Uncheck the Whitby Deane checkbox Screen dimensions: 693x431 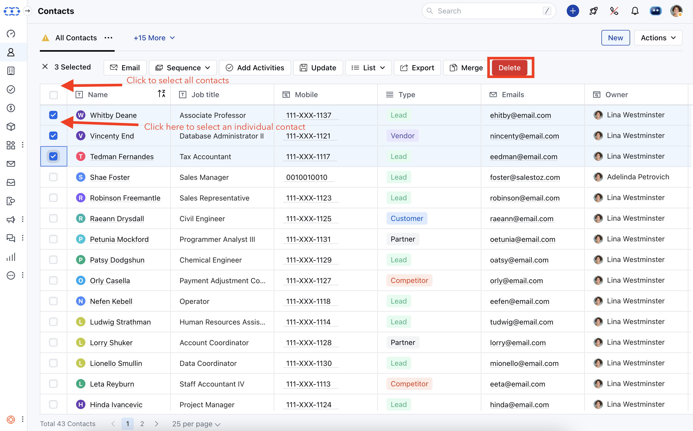(x=53, y=115)
